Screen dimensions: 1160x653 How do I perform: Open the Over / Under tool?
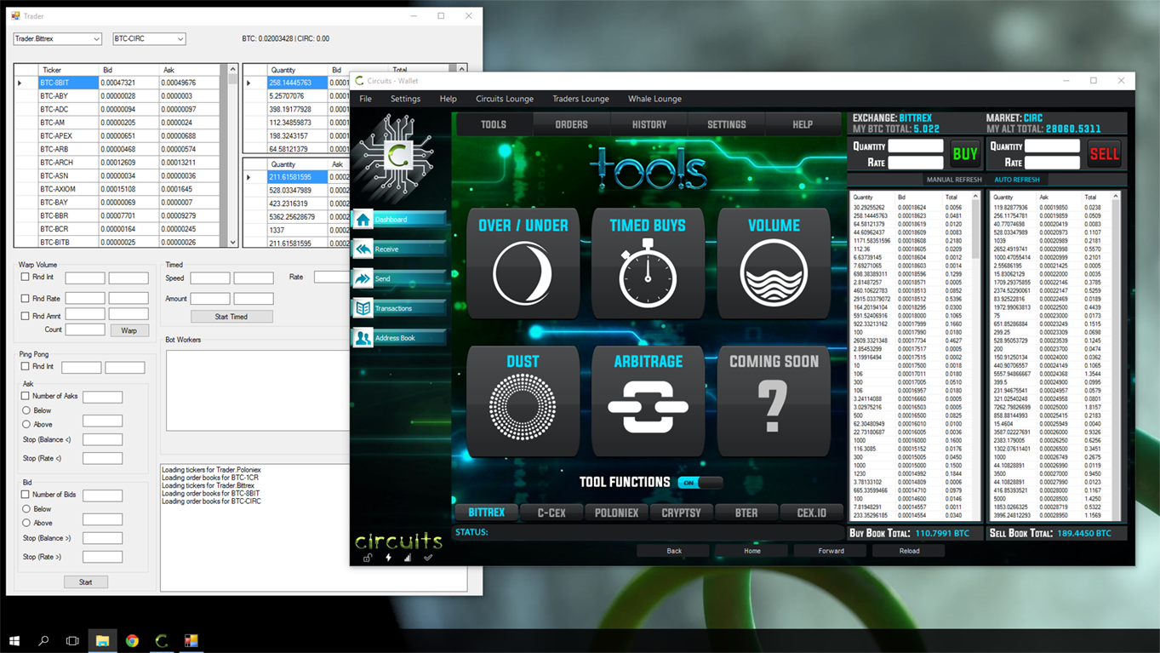pos(523,264)
